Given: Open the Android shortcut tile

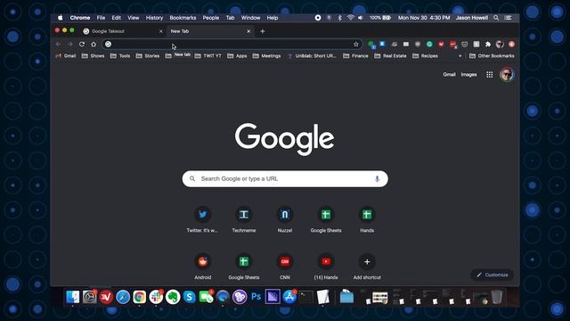Looking at the screenshot, I should pos(202,267).
